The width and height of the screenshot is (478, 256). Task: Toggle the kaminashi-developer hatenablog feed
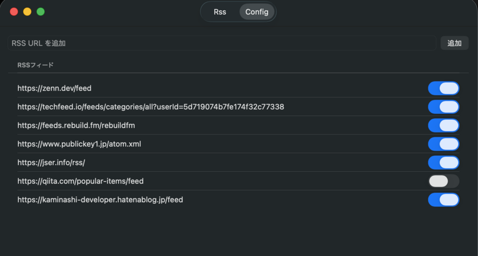(x=443, y=200)
